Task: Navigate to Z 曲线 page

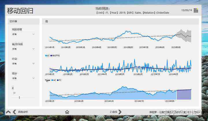Action: pyautogui.click(x=114, y=112)
